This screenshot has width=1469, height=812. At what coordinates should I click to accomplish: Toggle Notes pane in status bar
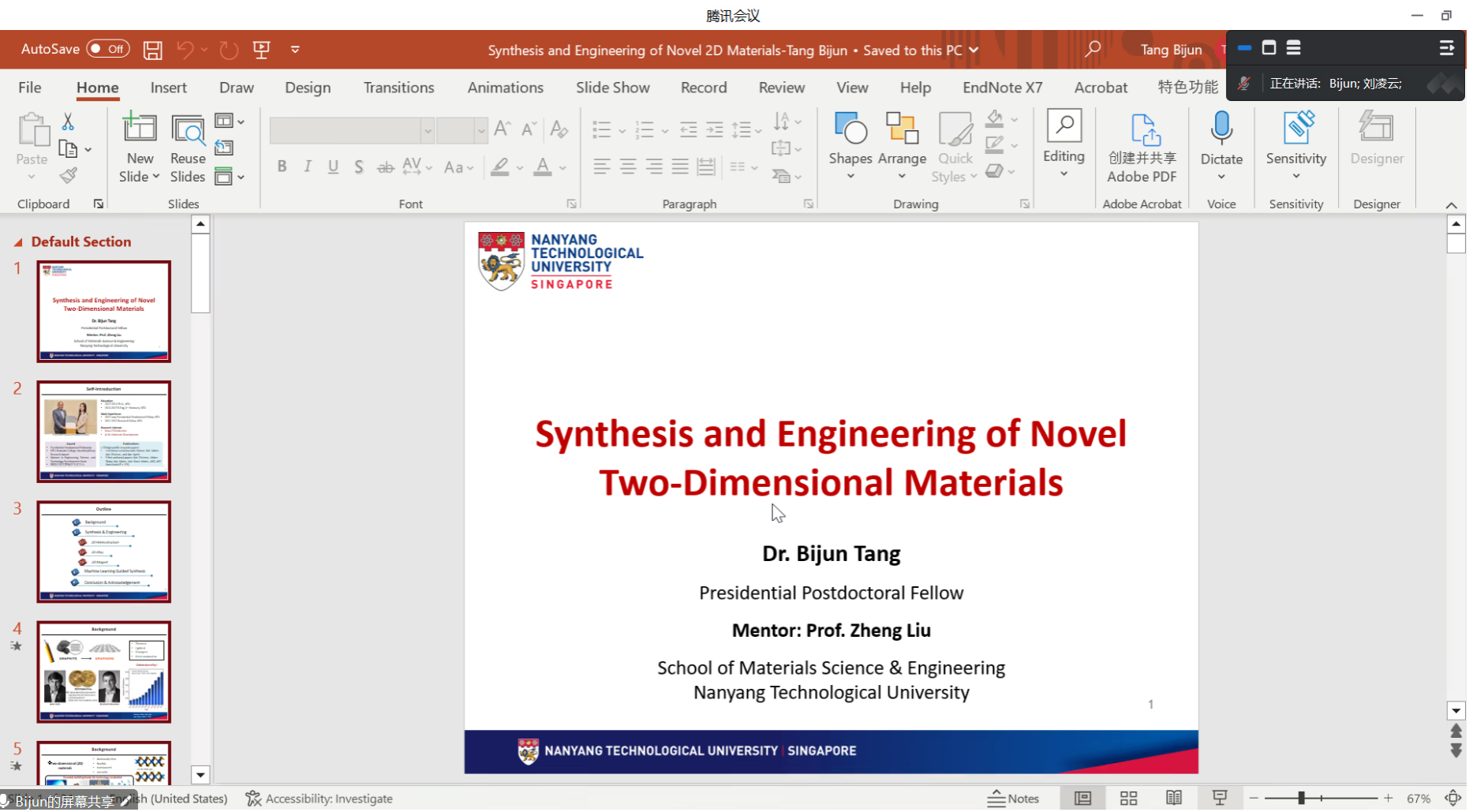tap(1013, 799)
